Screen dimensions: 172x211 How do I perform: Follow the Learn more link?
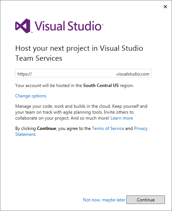(122, 118)
